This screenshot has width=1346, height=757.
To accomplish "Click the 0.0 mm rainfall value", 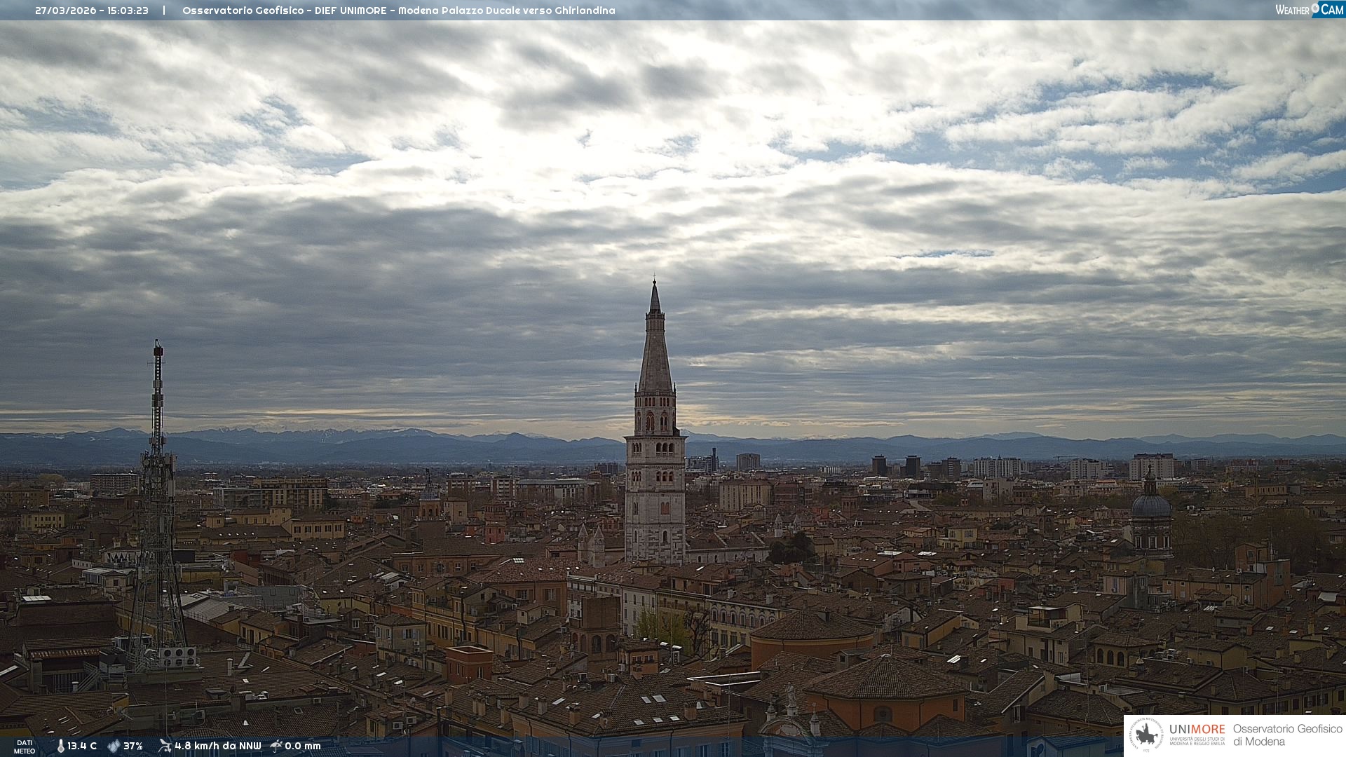I will click(x=303, y=746).
